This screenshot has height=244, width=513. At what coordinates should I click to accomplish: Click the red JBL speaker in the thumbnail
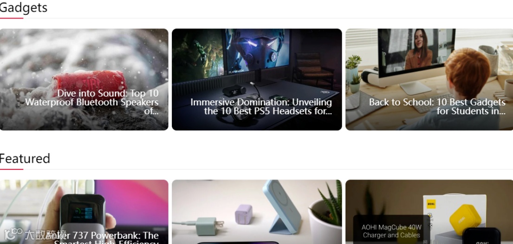pyautogui.click(x=89, y=84)
